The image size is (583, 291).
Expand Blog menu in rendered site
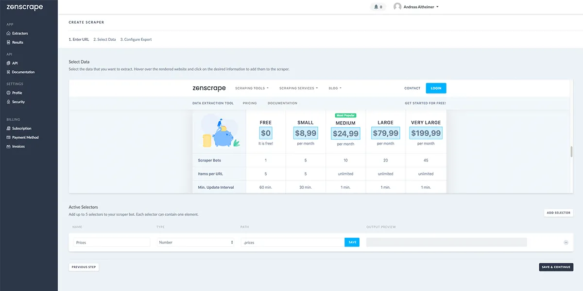click(335, 88)
